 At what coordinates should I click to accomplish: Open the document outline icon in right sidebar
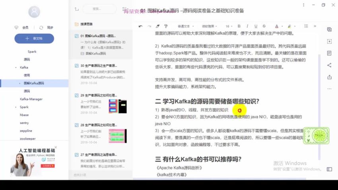pyautogui.click(x=329, y=53)
